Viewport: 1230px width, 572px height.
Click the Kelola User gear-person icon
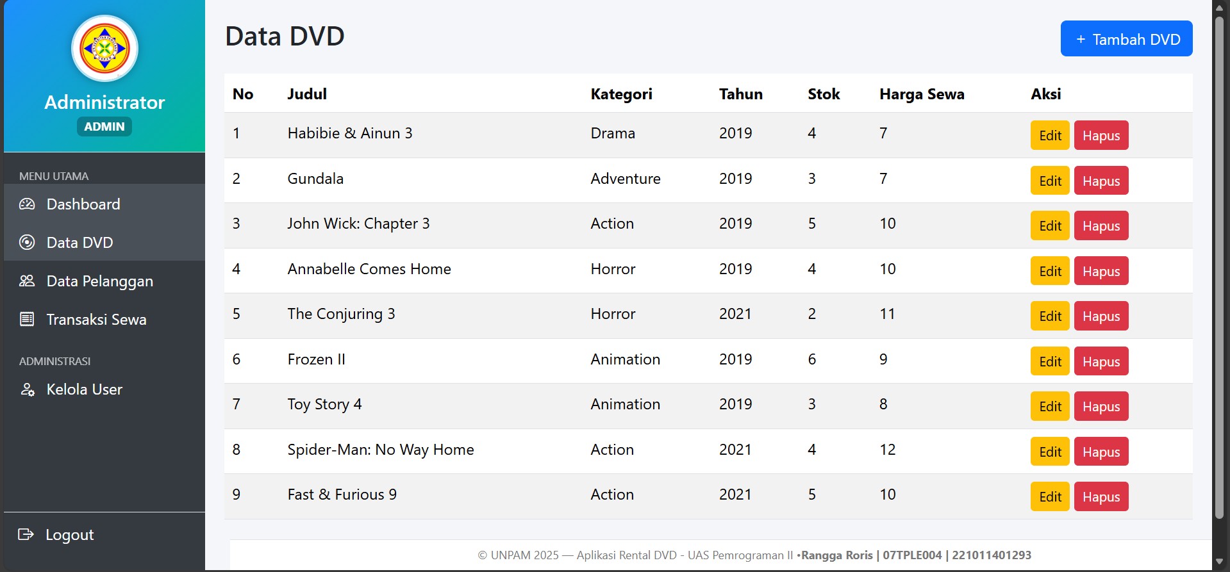click(27, 389)
